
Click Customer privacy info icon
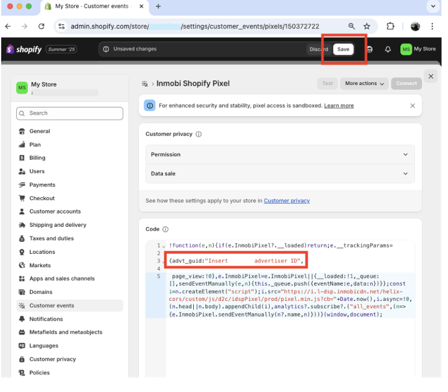pos(199,134)
